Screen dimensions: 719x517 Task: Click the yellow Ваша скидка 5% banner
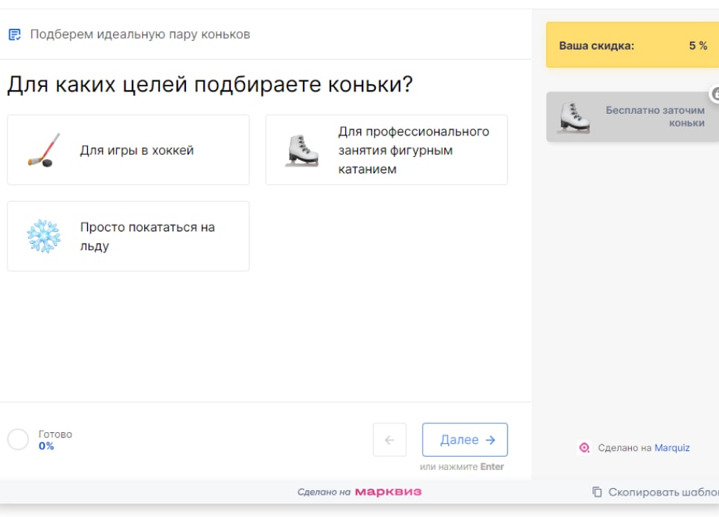(633, 45)
